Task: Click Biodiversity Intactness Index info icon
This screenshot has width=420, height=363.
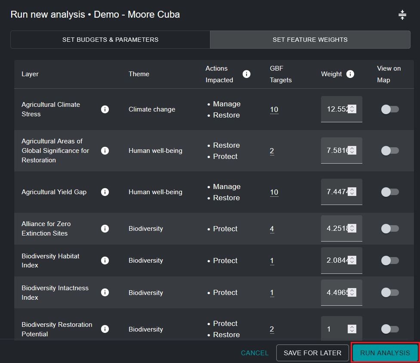Action: pos(105,292)
